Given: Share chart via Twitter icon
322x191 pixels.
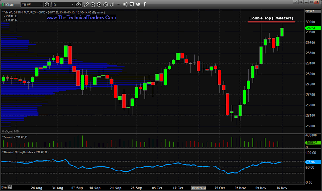Looking at the screenshot, I should (x=138, y=5).
